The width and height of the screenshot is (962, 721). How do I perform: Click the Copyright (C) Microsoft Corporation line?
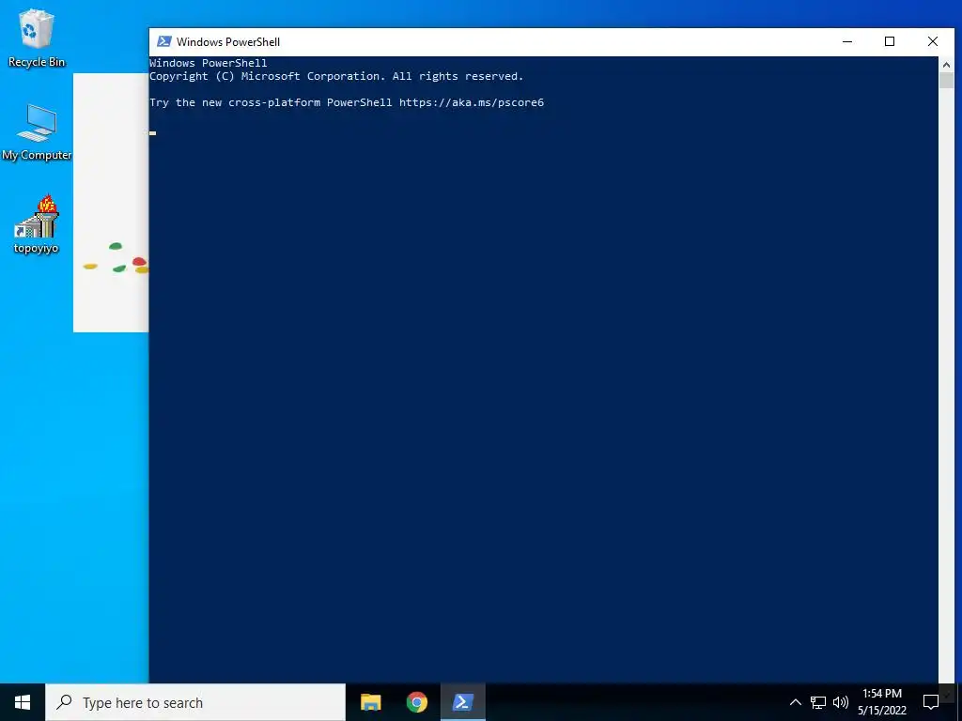(336, 76)
